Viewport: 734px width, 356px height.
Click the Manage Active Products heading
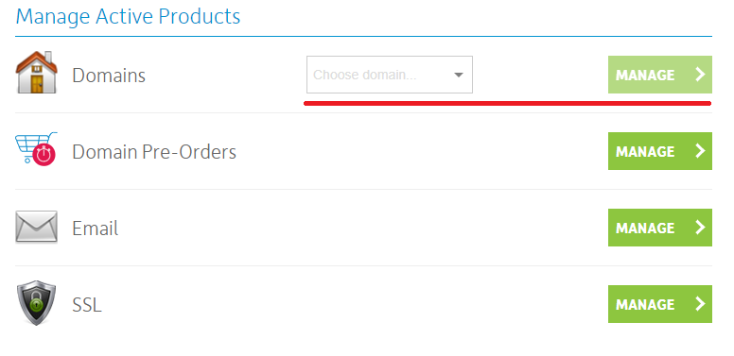click(128, 16)
